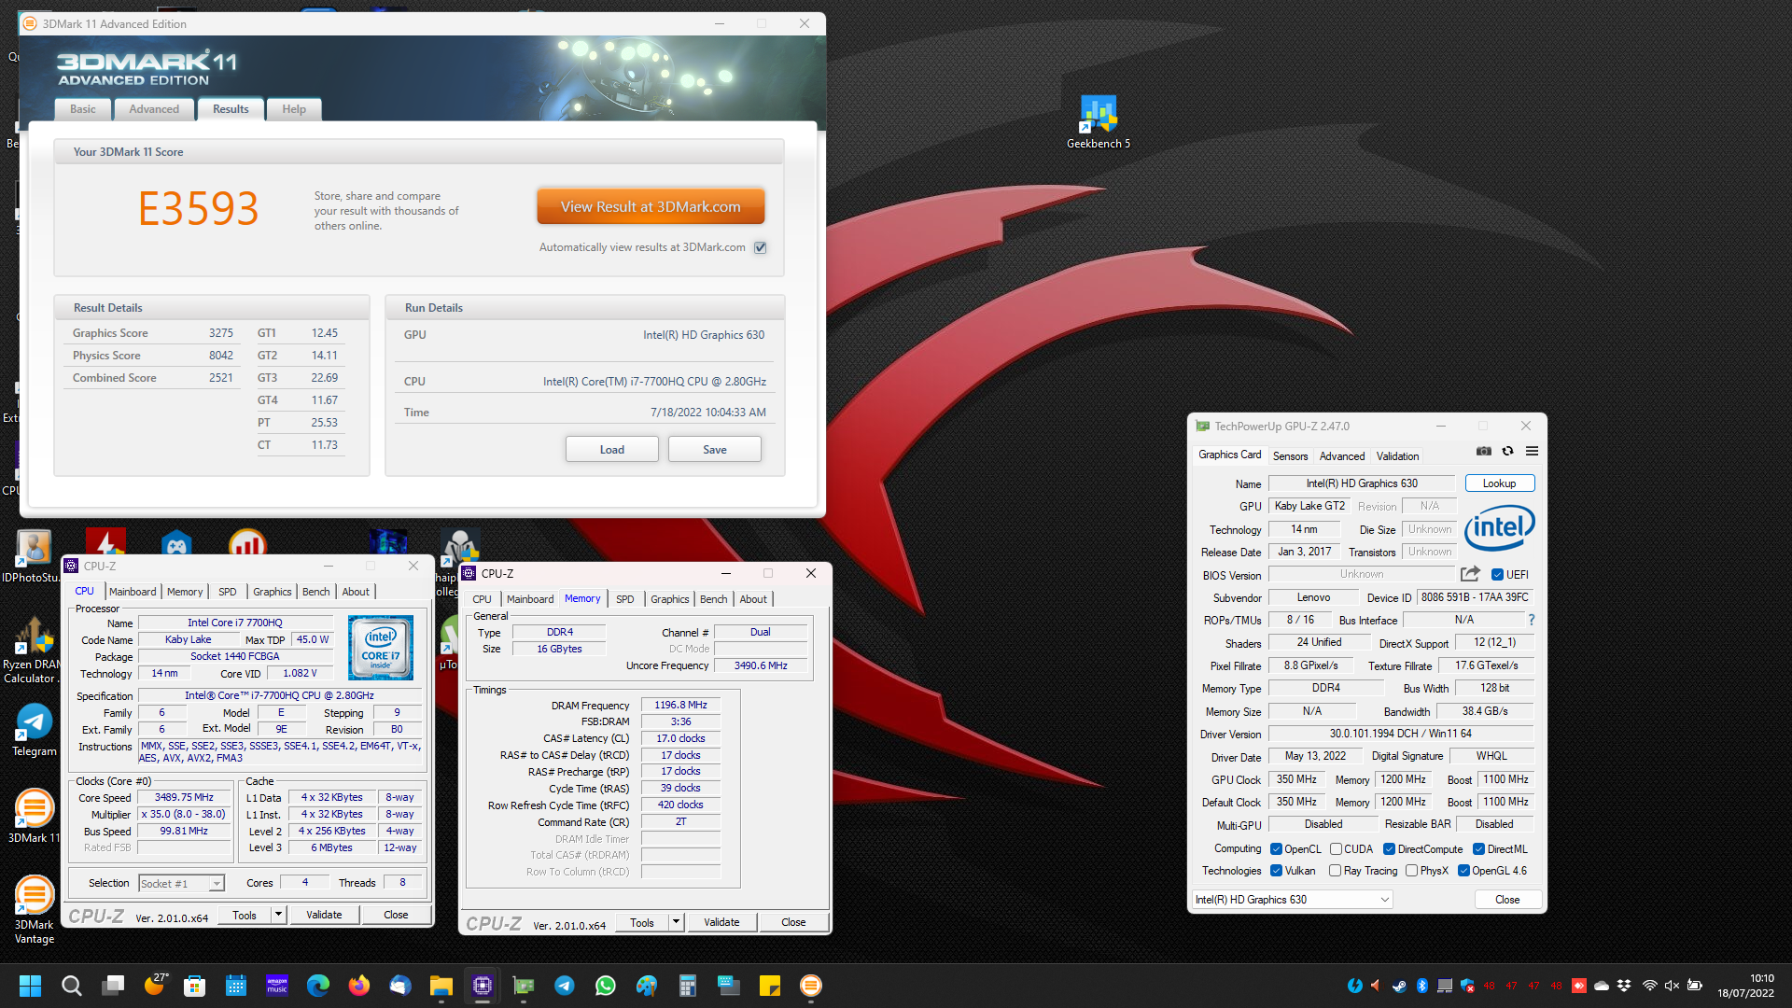Screen dimensions: 1792x1008
Task: Expand Tools dropdown arrow in CPU-Z Memory window
Action: pos(676,922)
